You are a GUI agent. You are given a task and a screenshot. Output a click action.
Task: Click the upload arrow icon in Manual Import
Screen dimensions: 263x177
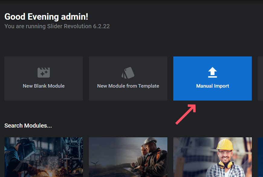pyautogui.click(x=213, y=72)
